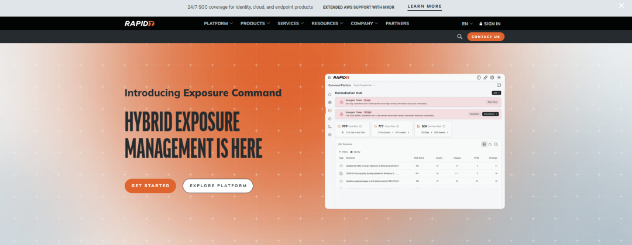
Task: Sort by the CVEs column header
Action: [x=476, y=158]
